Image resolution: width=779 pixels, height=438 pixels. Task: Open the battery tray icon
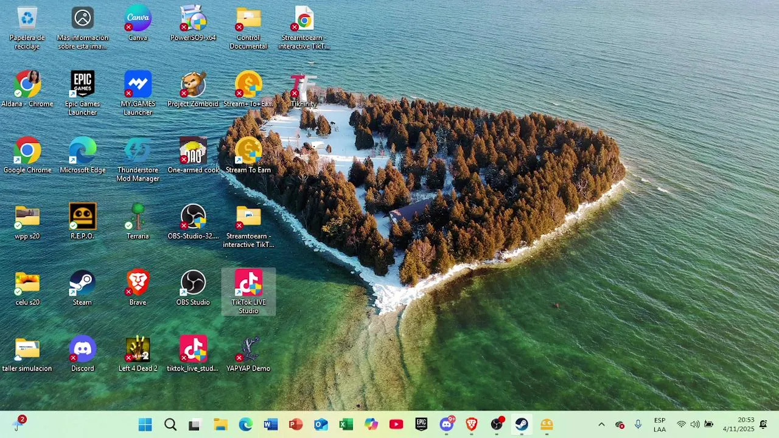[x=709, y=425]
